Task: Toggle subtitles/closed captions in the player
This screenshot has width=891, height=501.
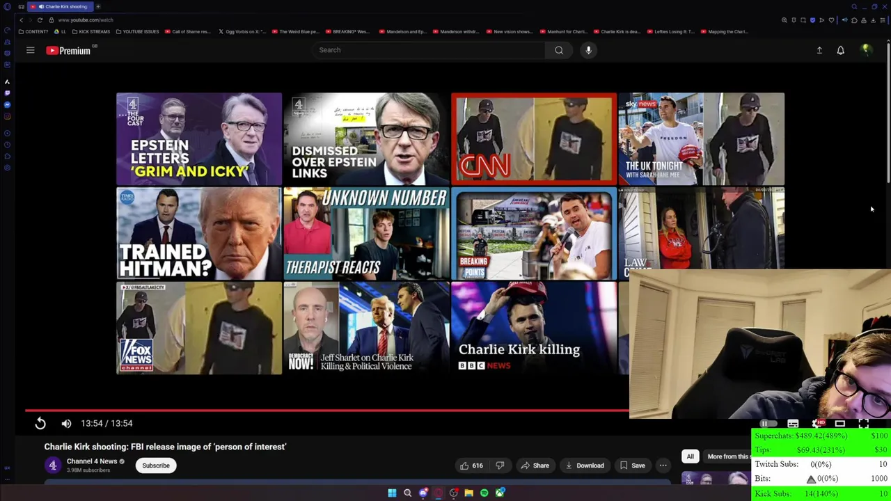Action: click(x=793, y=423)
